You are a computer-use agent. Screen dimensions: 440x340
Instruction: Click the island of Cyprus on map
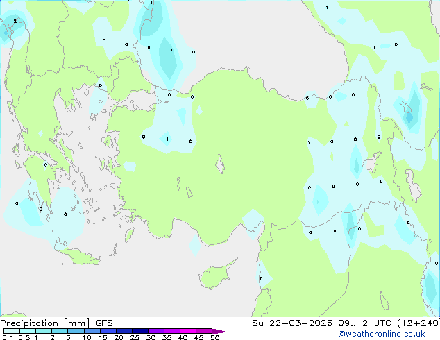point(216,275)
